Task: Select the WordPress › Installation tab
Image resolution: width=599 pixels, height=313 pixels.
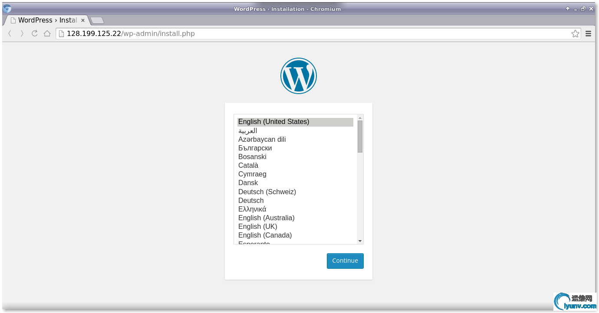Action: coord(47,20)
